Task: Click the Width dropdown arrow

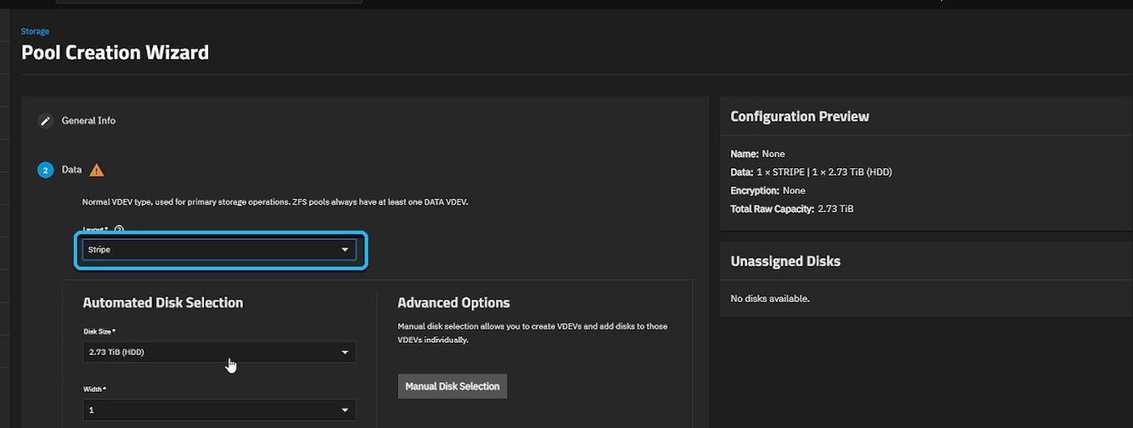Action: point(345,409)
